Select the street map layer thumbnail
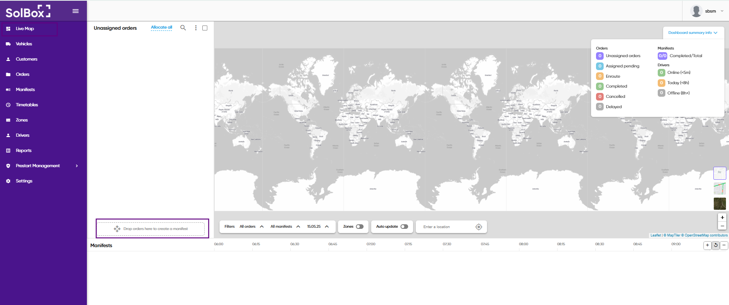The width and height of the screenshot is (729, 305). [x=719, y=188]
